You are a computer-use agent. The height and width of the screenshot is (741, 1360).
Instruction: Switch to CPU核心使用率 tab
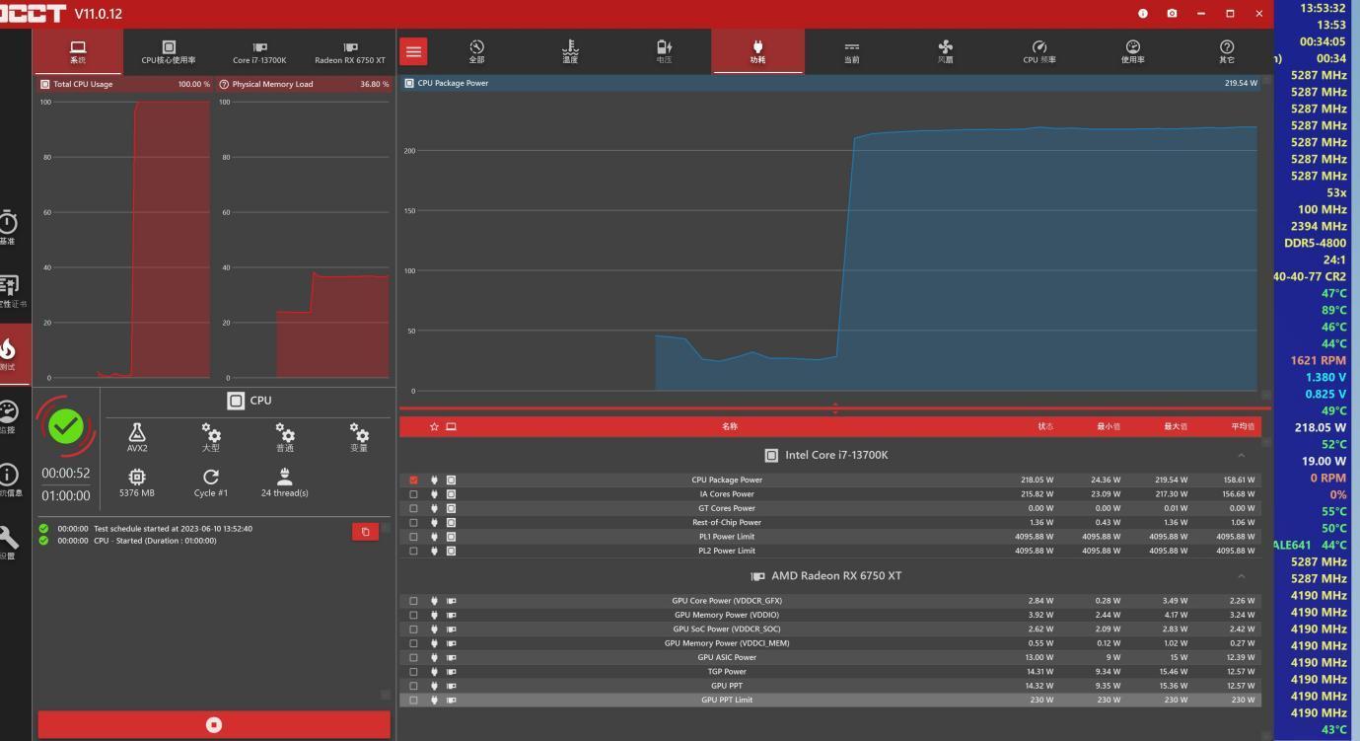(x=169, y=52)
